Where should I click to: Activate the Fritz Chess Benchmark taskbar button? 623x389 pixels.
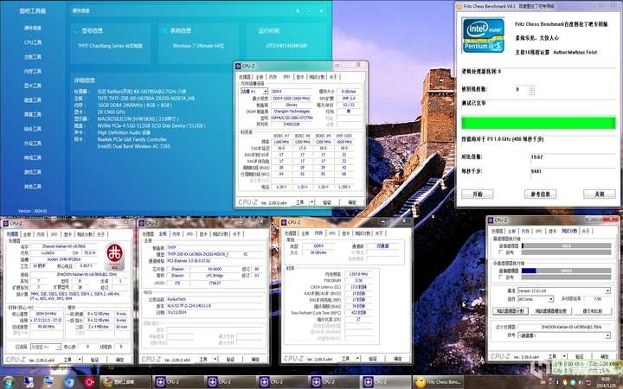click(x=438, y=382)
